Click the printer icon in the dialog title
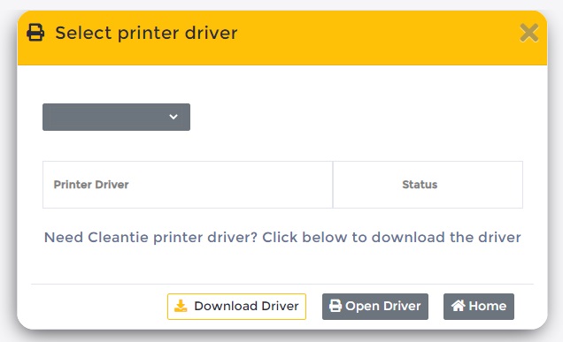 [35, 33]
